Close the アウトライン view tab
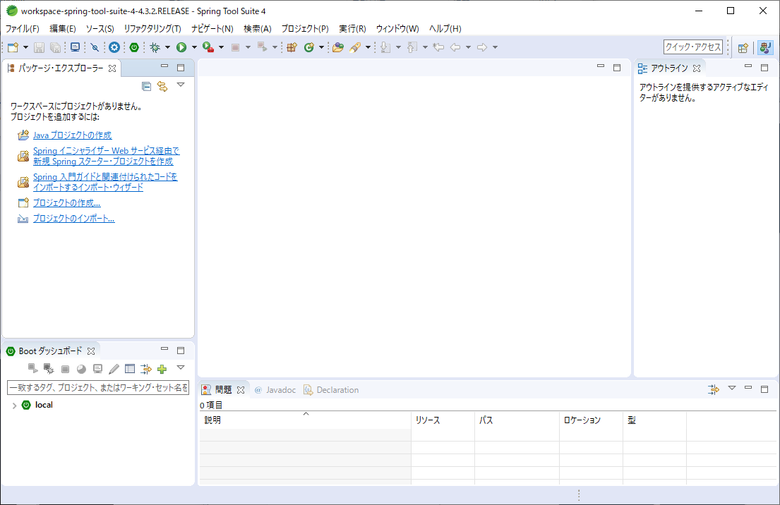 point(697,68)
